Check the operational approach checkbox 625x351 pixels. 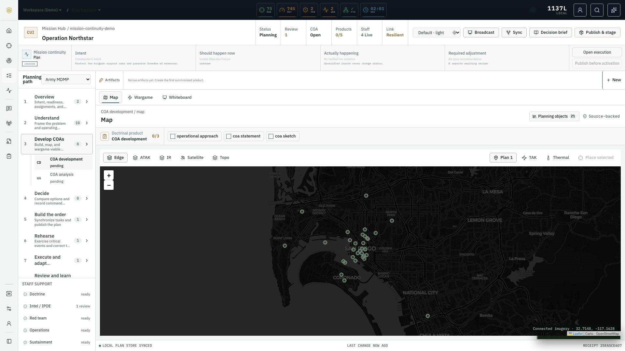pos(173,136)
